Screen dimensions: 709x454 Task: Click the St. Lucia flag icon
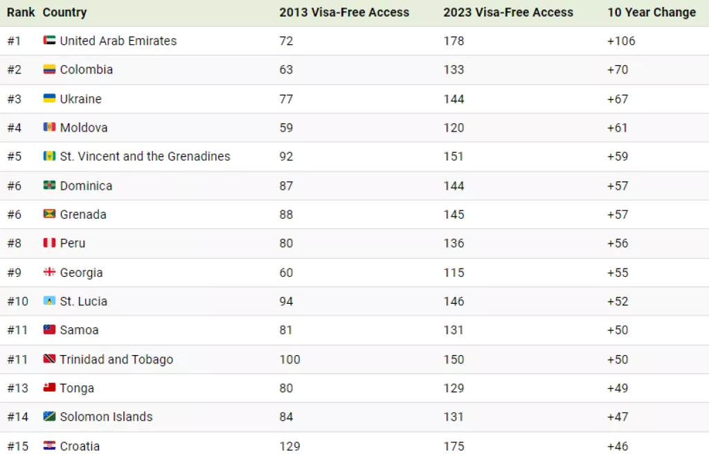[x=49, y=301]
